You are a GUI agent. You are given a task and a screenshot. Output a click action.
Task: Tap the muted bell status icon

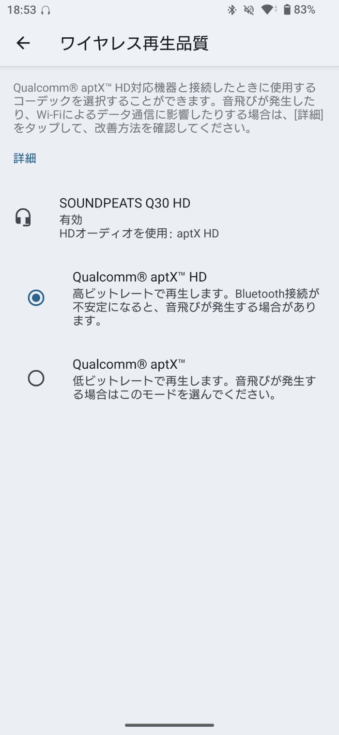(x=249, y=10)
